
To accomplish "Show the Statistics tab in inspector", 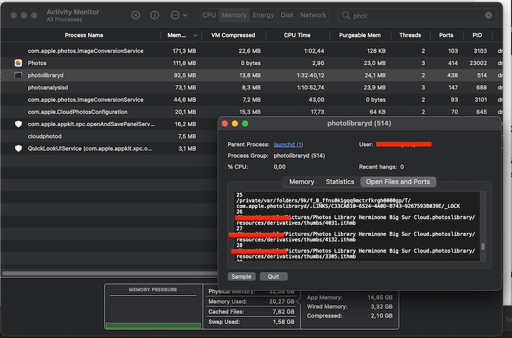I will [340, 182].
